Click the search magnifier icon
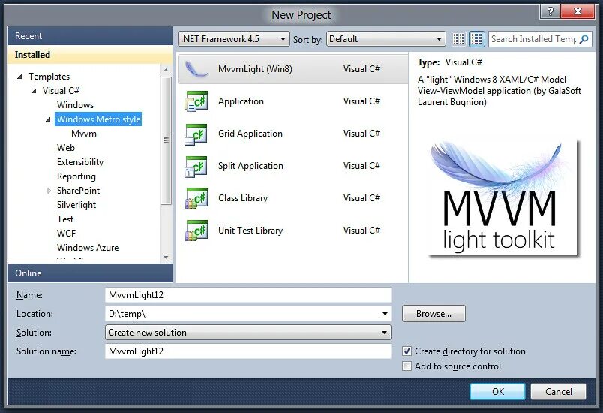 pyautogui.click(x=583, y=39)
